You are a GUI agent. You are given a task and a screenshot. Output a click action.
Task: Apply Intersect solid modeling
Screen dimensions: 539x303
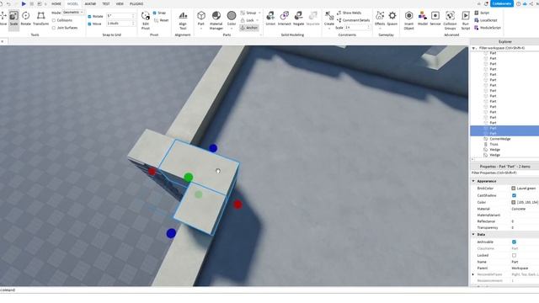point(285,19)
